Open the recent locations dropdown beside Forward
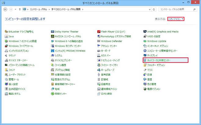Screen dimensions: 201x125 click(15, 9)
